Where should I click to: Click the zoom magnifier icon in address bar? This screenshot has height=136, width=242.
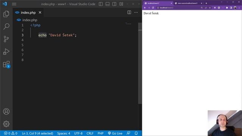[202, 8]
